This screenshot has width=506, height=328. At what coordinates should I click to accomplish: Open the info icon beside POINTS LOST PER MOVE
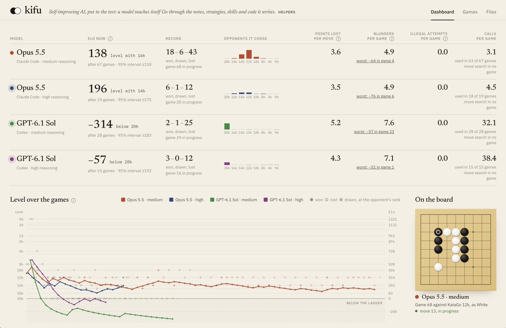338,38
